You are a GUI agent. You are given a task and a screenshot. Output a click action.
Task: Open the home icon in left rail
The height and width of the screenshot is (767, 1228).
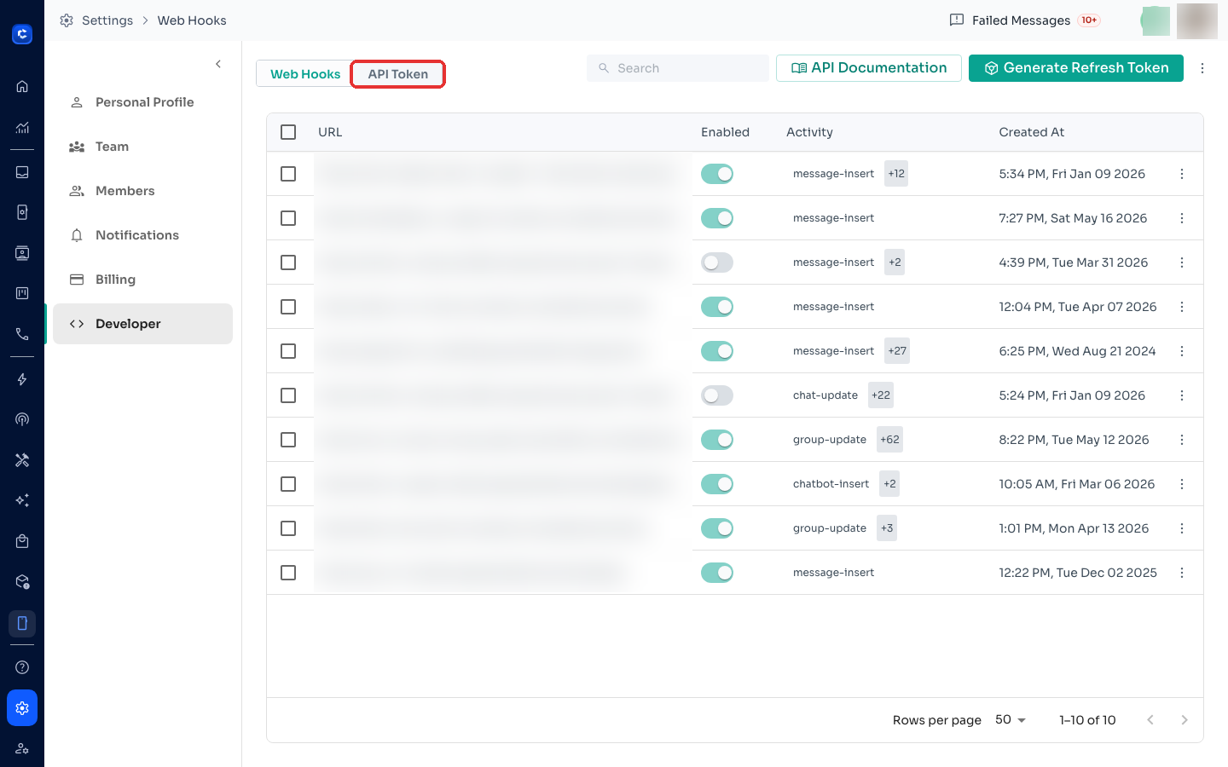click(22, 86)
